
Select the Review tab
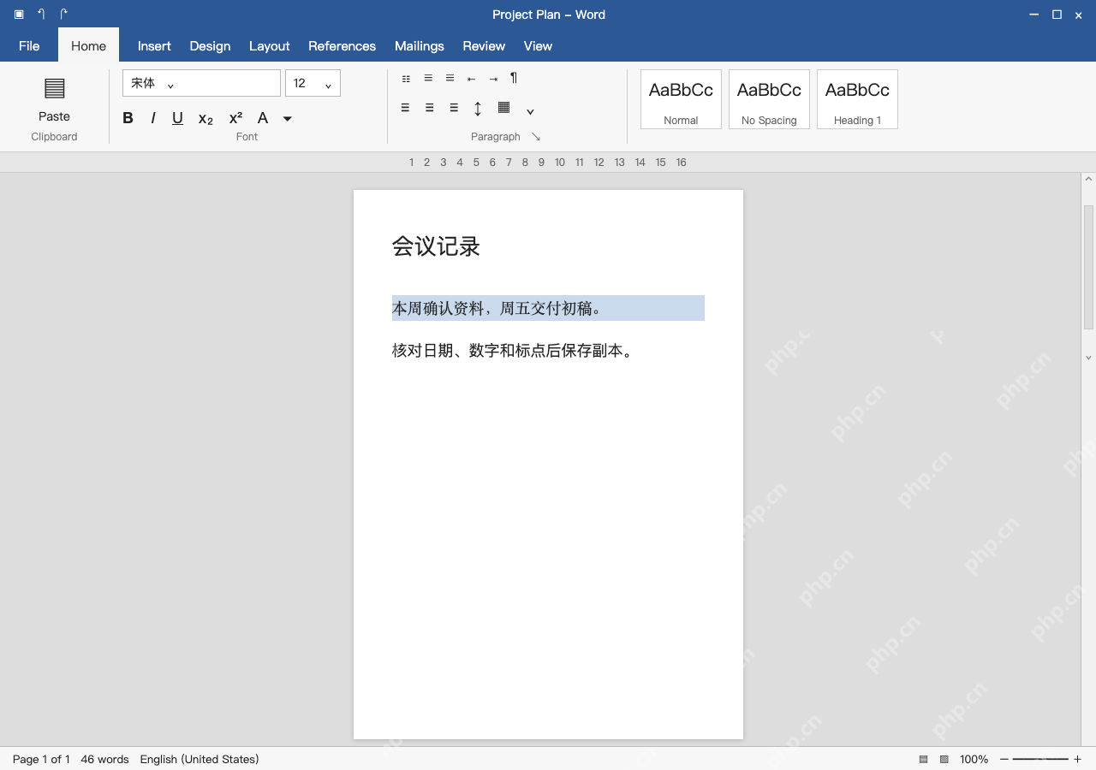484,46
